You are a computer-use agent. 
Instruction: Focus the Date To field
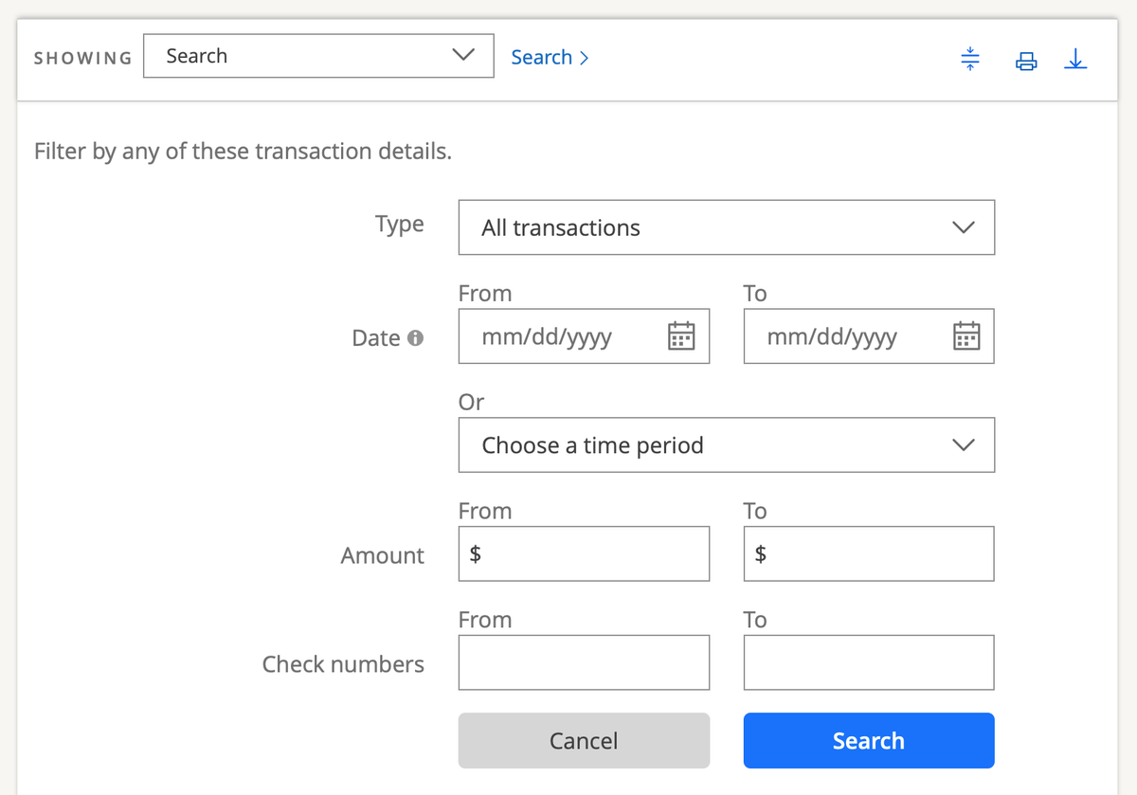click(x=869, y=336)
